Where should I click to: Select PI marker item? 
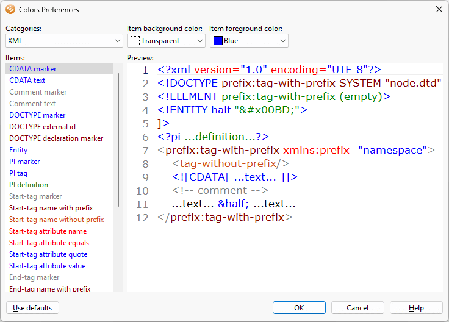[59, 162]
